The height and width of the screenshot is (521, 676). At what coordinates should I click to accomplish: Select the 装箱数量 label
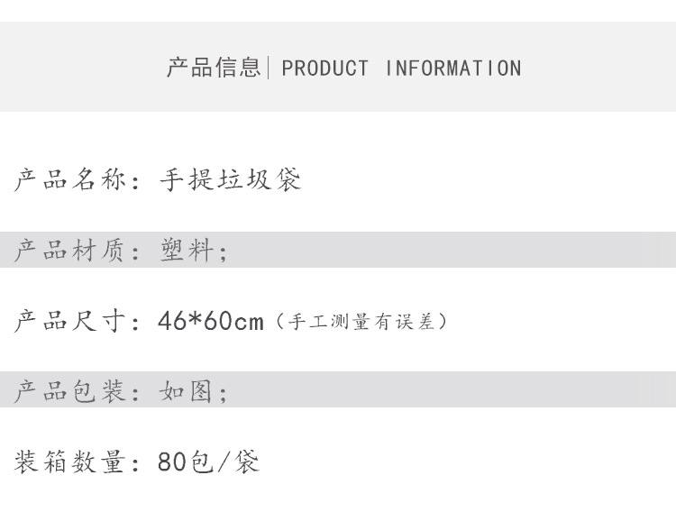tap(69, 462)
